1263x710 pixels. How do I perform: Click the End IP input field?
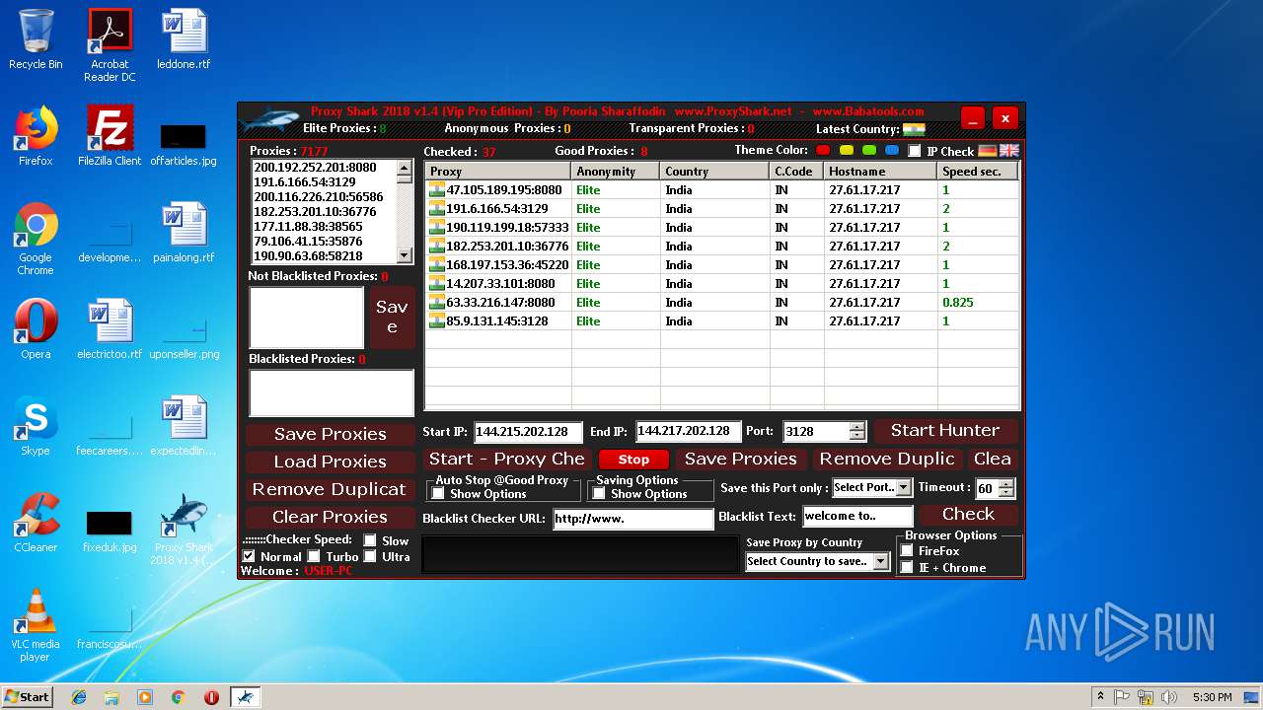(688, 432)
